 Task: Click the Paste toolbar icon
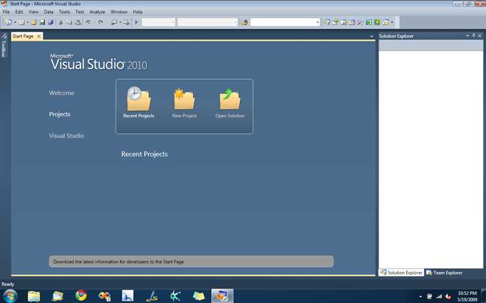[x=78, y=22]
